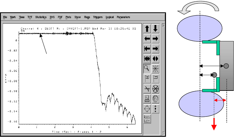Click the crossed-out circle button
Viewport: 234px width, 137px height.
pos(155,89)
